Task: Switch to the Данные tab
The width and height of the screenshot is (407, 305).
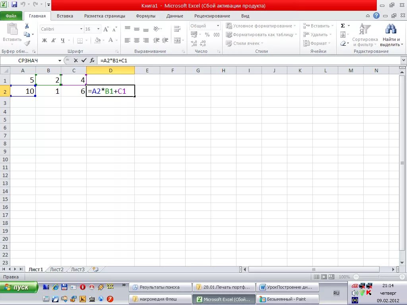Action: (175, 16)
